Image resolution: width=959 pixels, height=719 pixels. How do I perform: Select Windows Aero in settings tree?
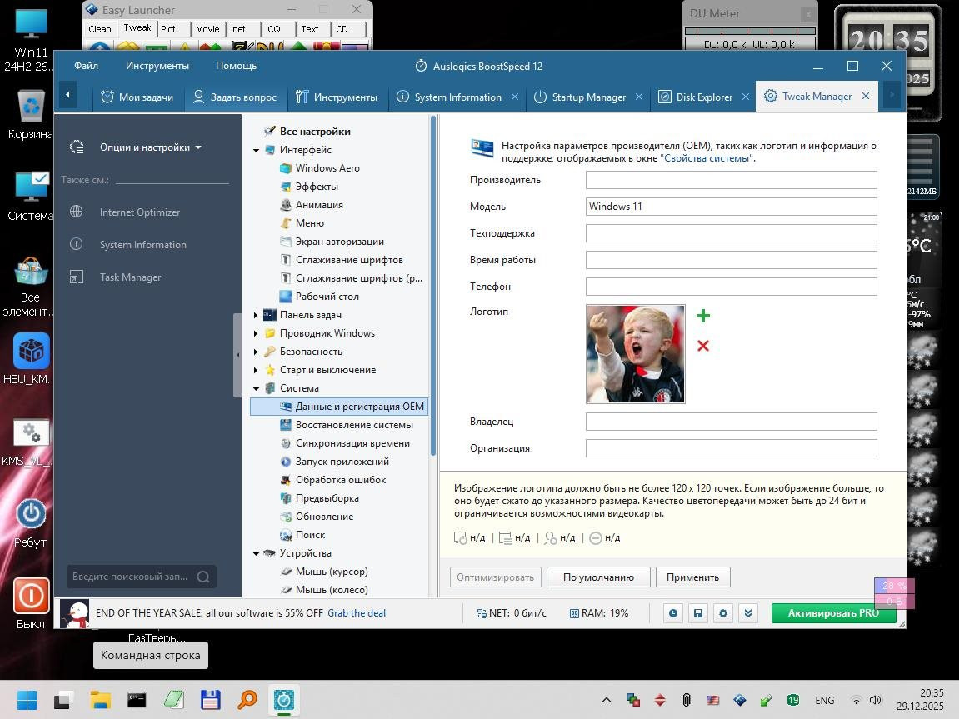pos(327,168)
